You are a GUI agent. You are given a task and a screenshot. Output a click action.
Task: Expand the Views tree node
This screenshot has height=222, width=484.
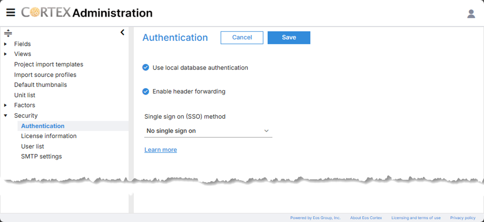point(5,54)
